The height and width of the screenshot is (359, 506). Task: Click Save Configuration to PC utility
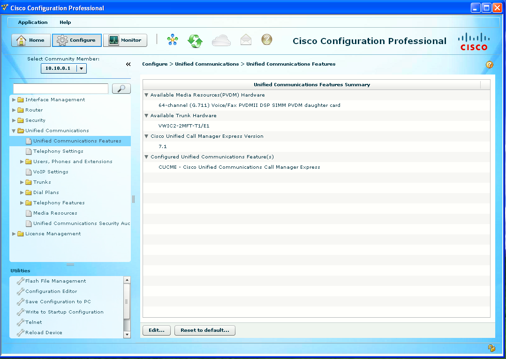[x=58, y=301]
